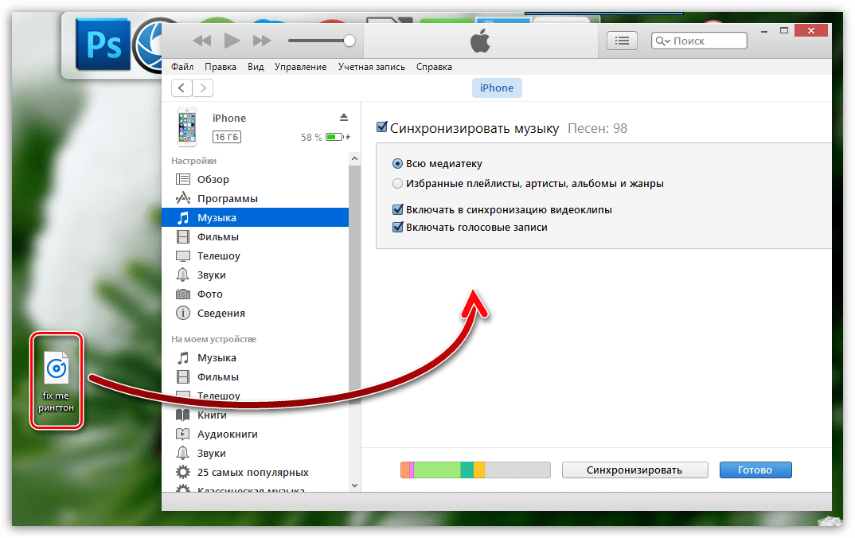Toggle the Синхронизировать музыку checkbox

pos(382,127)
